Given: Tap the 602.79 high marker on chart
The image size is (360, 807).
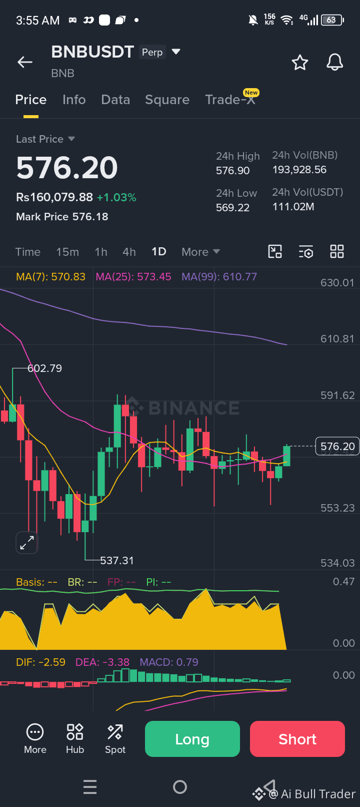Looking at the screenshot, I should coord(45,368).
